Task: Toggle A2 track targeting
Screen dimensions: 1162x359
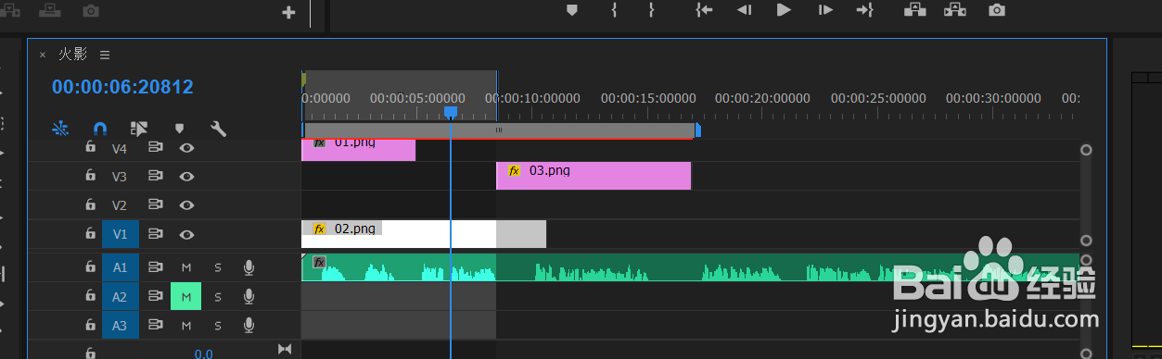Action: coord(120,297)
